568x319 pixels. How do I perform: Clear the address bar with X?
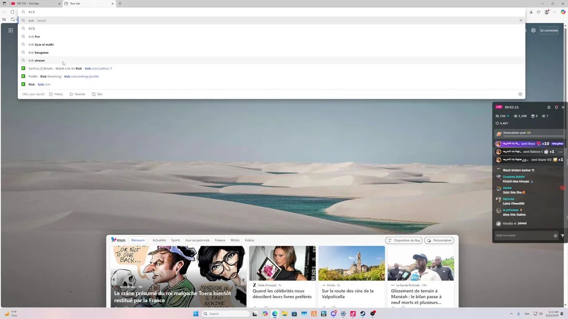pos(521,20)
